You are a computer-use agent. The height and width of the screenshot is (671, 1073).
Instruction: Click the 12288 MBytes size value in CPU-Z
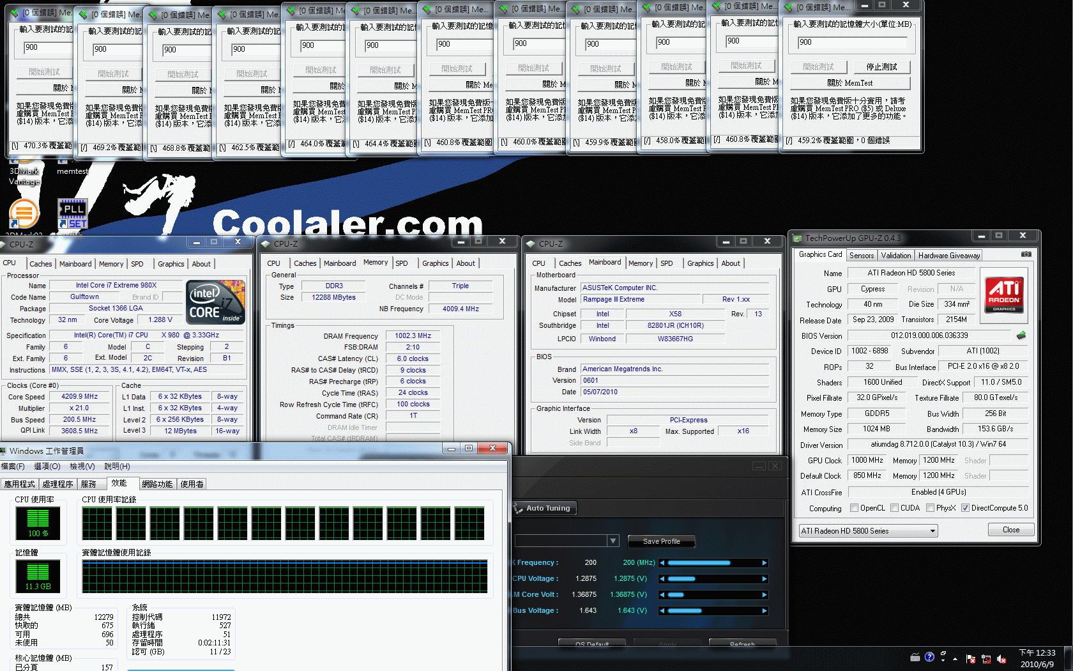pos(333,297)
